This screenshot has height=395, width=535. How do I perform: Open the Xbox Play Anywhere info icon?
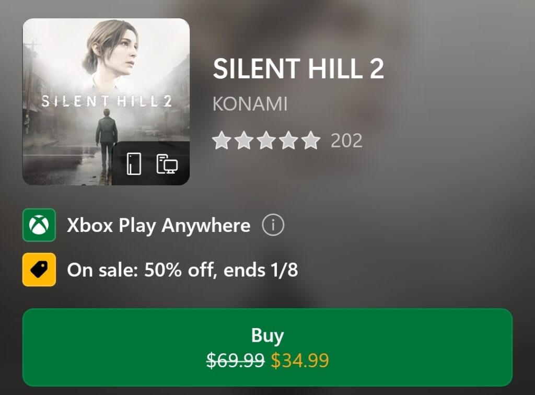273,226
